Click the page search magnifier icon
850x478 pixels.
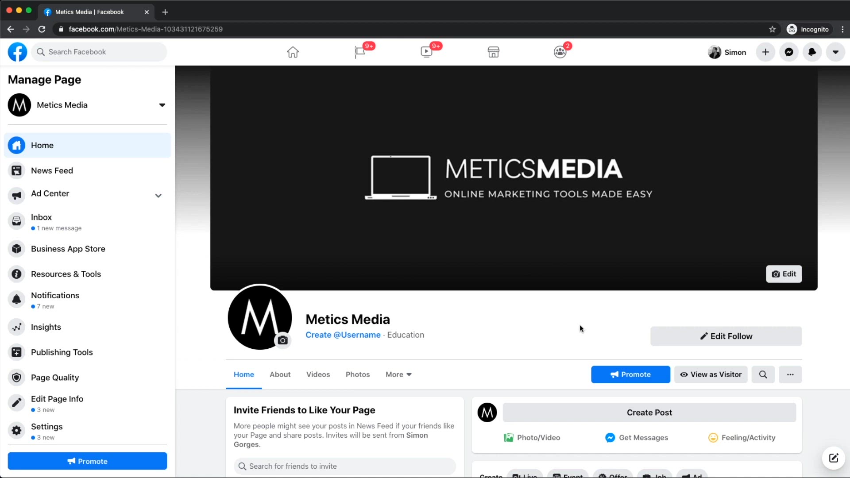763,374
